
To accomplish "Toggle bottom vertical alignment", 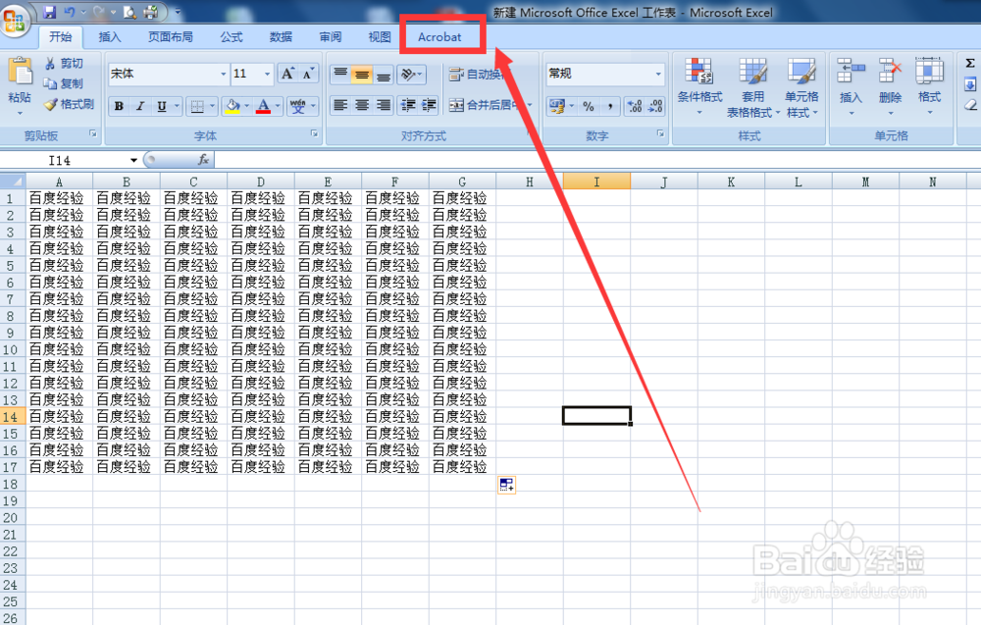I will point(383,75).
